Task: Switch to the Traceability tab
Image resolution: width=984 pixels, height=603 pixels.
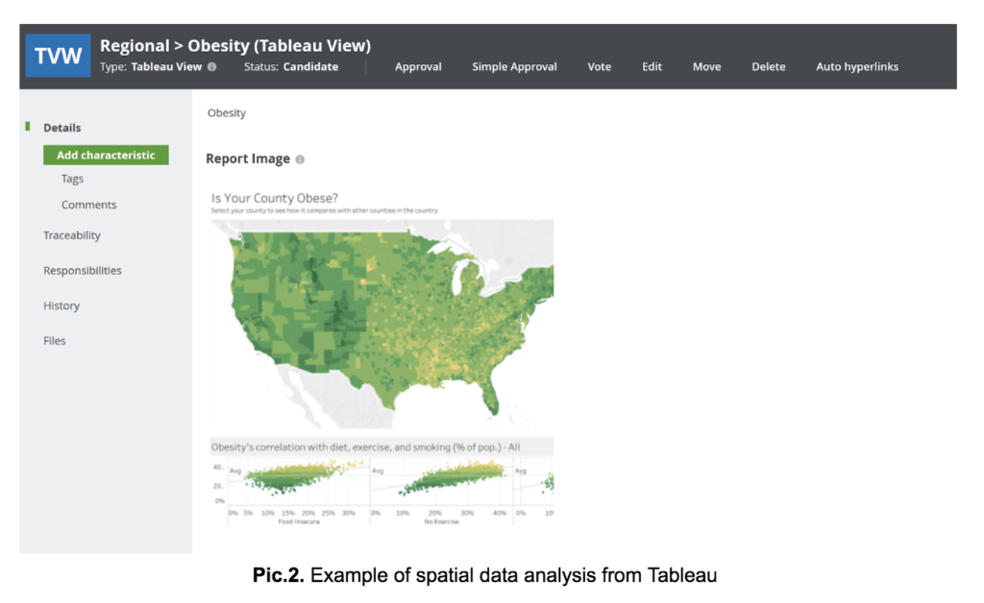Action: (x=71, y=235)
